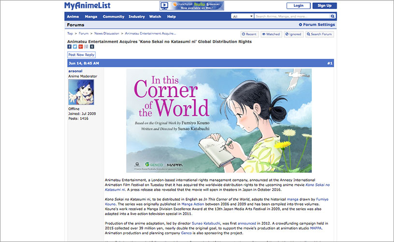Select the 'Joined: Jul 2009' text

82,114
